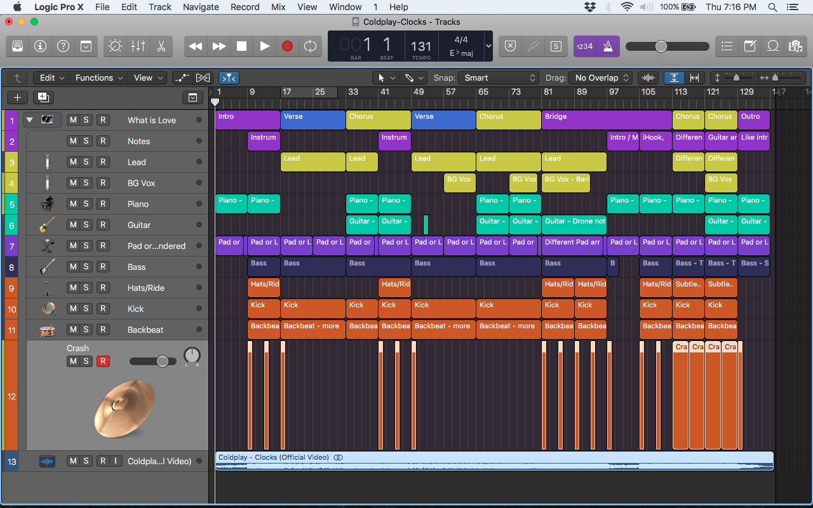Screen dimensions: 813x508
Task: Open the Snap Smart dropdown
Action: pos(499,77)
